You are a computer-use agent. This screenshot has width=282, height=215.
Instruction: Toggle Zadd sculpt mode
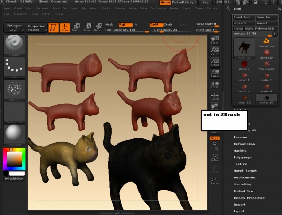tap(157, 24)
